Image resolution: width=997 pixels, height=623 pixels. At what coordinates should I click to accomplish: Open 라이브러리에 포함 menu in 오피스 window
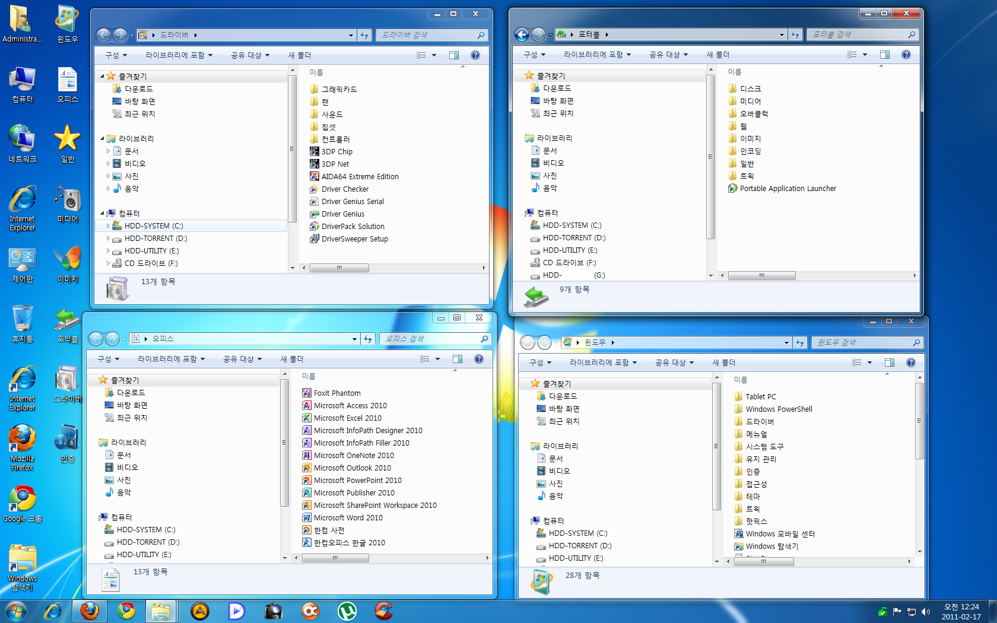(x=171, y=359)
